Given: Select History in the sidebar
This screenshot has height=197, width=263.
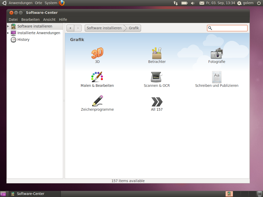Looking at the screenshot, I should click(x=23, y=40).
